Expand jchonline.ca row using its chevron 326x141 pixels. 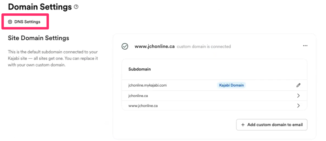coord(298,95)
